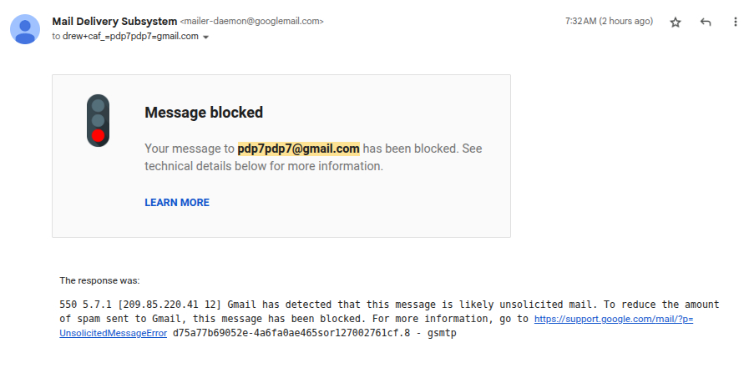749x378 pixels.
Task: Star this Mail Delivery Subsystem message
Action: 676,23
